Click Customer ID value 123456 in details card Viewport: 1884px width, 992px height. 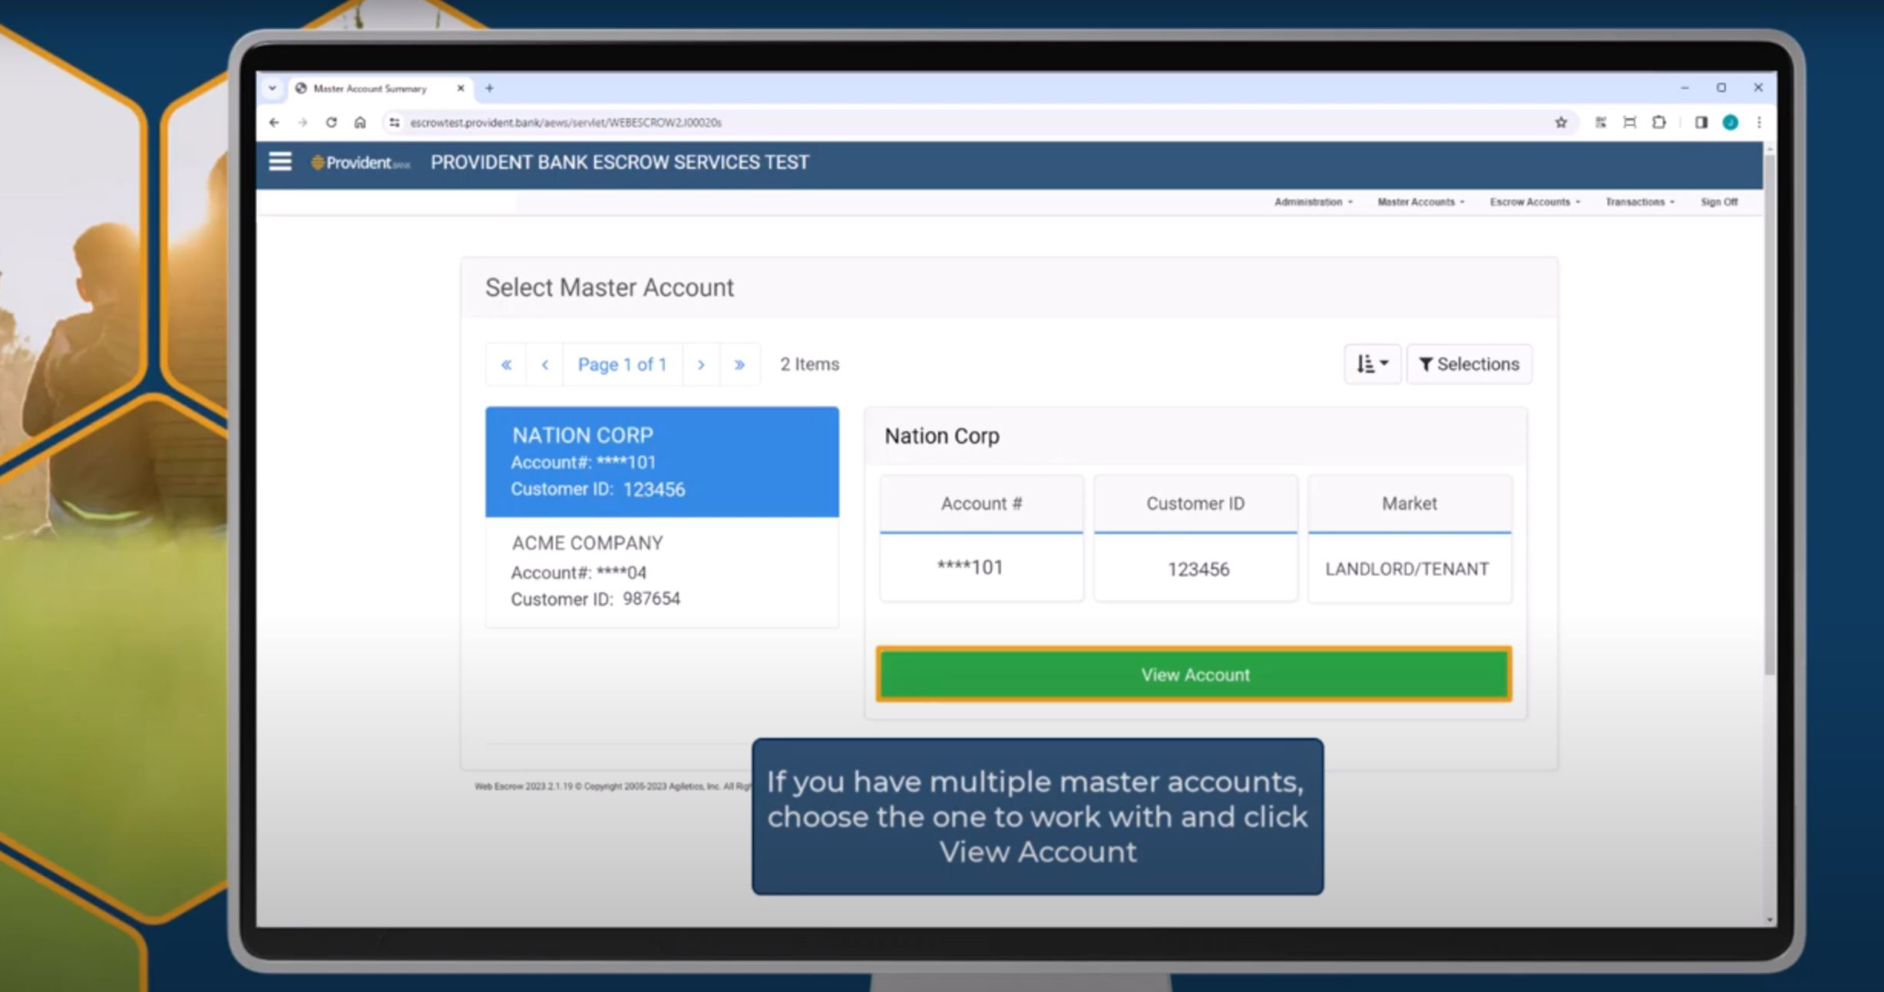(x=1198, y=569)
